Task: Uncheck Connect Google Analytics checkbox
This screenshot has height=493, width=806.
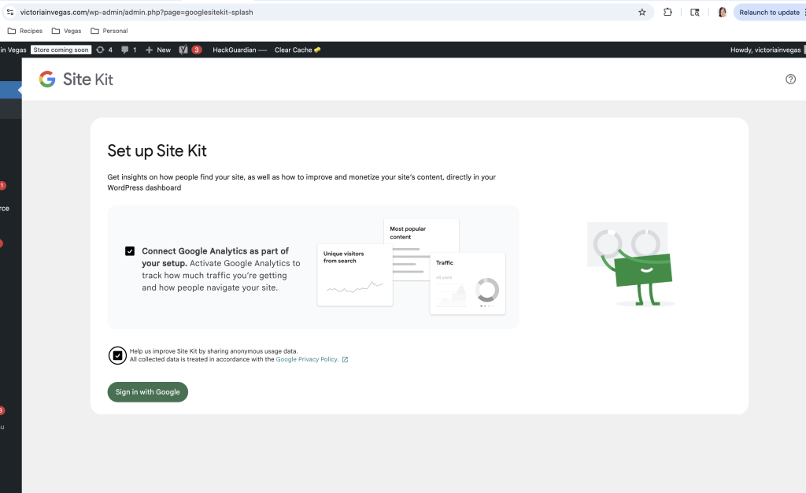Action: 130,251
